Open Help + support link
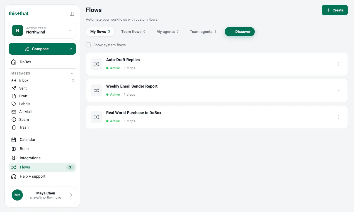Image resolution: width=354 pixels, height=212 pixels. point(42,176)
